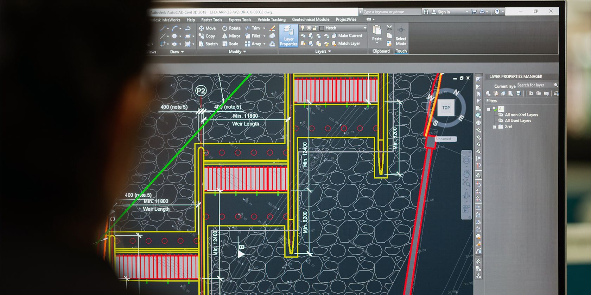Activate the Mirror tool
The width and height of the screenshot is (591, 295).
[x=231, y=36]
